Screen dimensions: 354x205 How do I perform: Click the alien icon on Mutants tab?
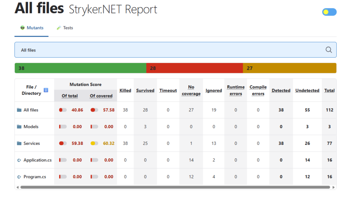(x=22, y=28)
